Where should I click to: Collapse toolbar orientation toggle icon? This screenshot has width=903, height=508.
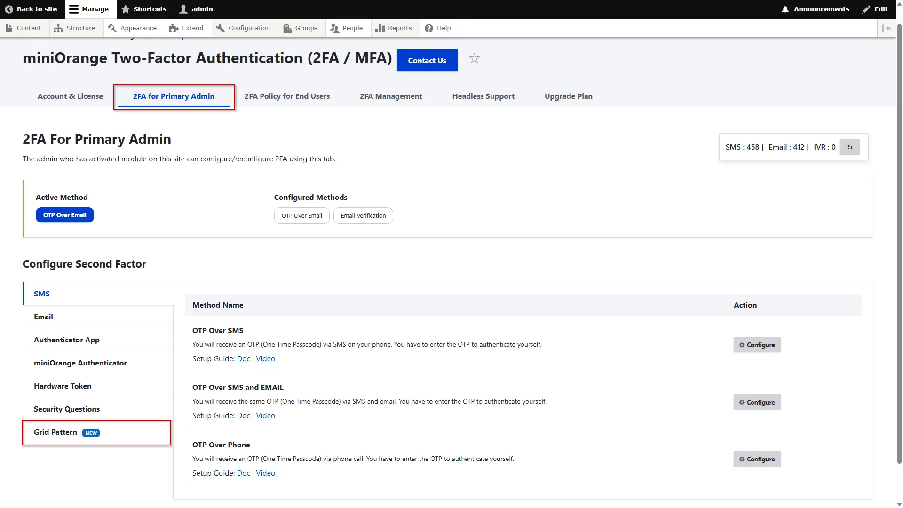887,28
